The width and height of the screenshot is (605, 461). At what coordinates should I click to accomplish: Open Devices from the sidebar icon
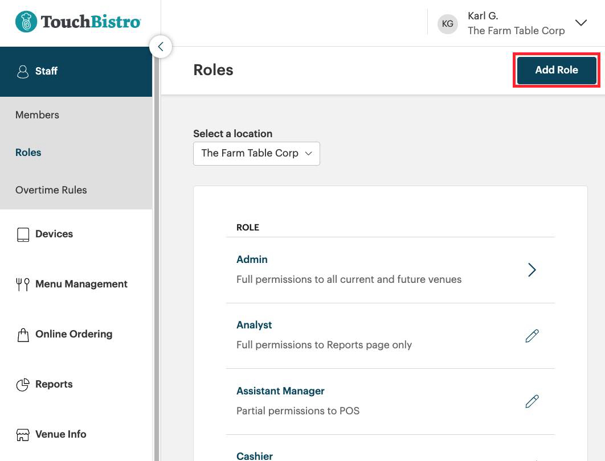pyautogui.click(x=23, y=233)
